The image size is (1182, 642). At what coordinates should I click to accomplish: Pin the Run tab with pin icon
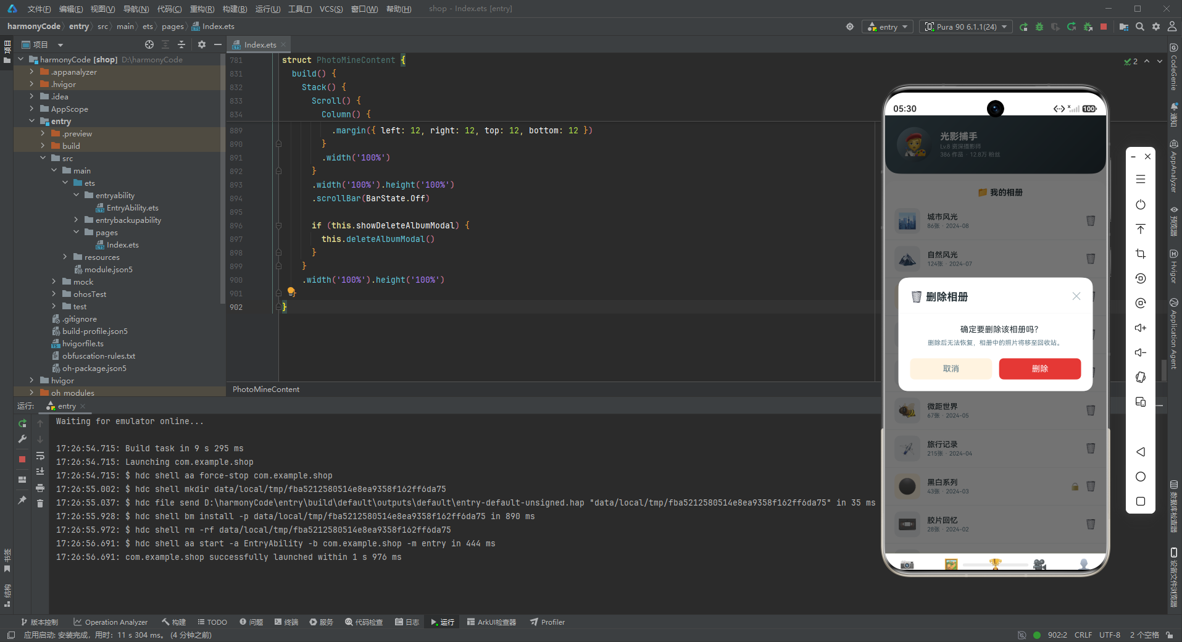pos(22,500)
